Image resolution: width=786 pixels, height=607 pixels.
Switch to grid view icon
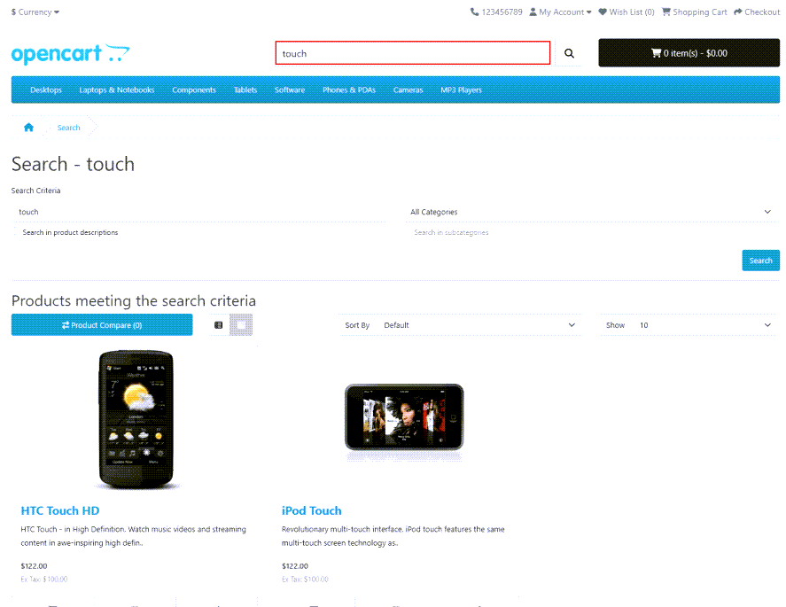(x=241, y=325)
